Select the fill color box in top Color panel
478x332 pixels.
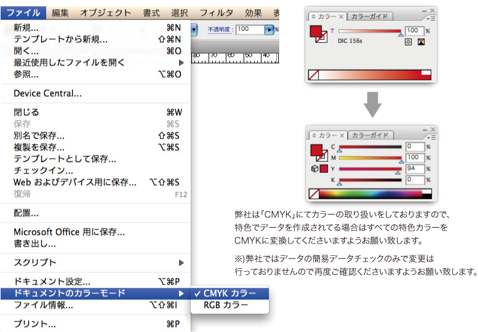(x=316, y=33)
